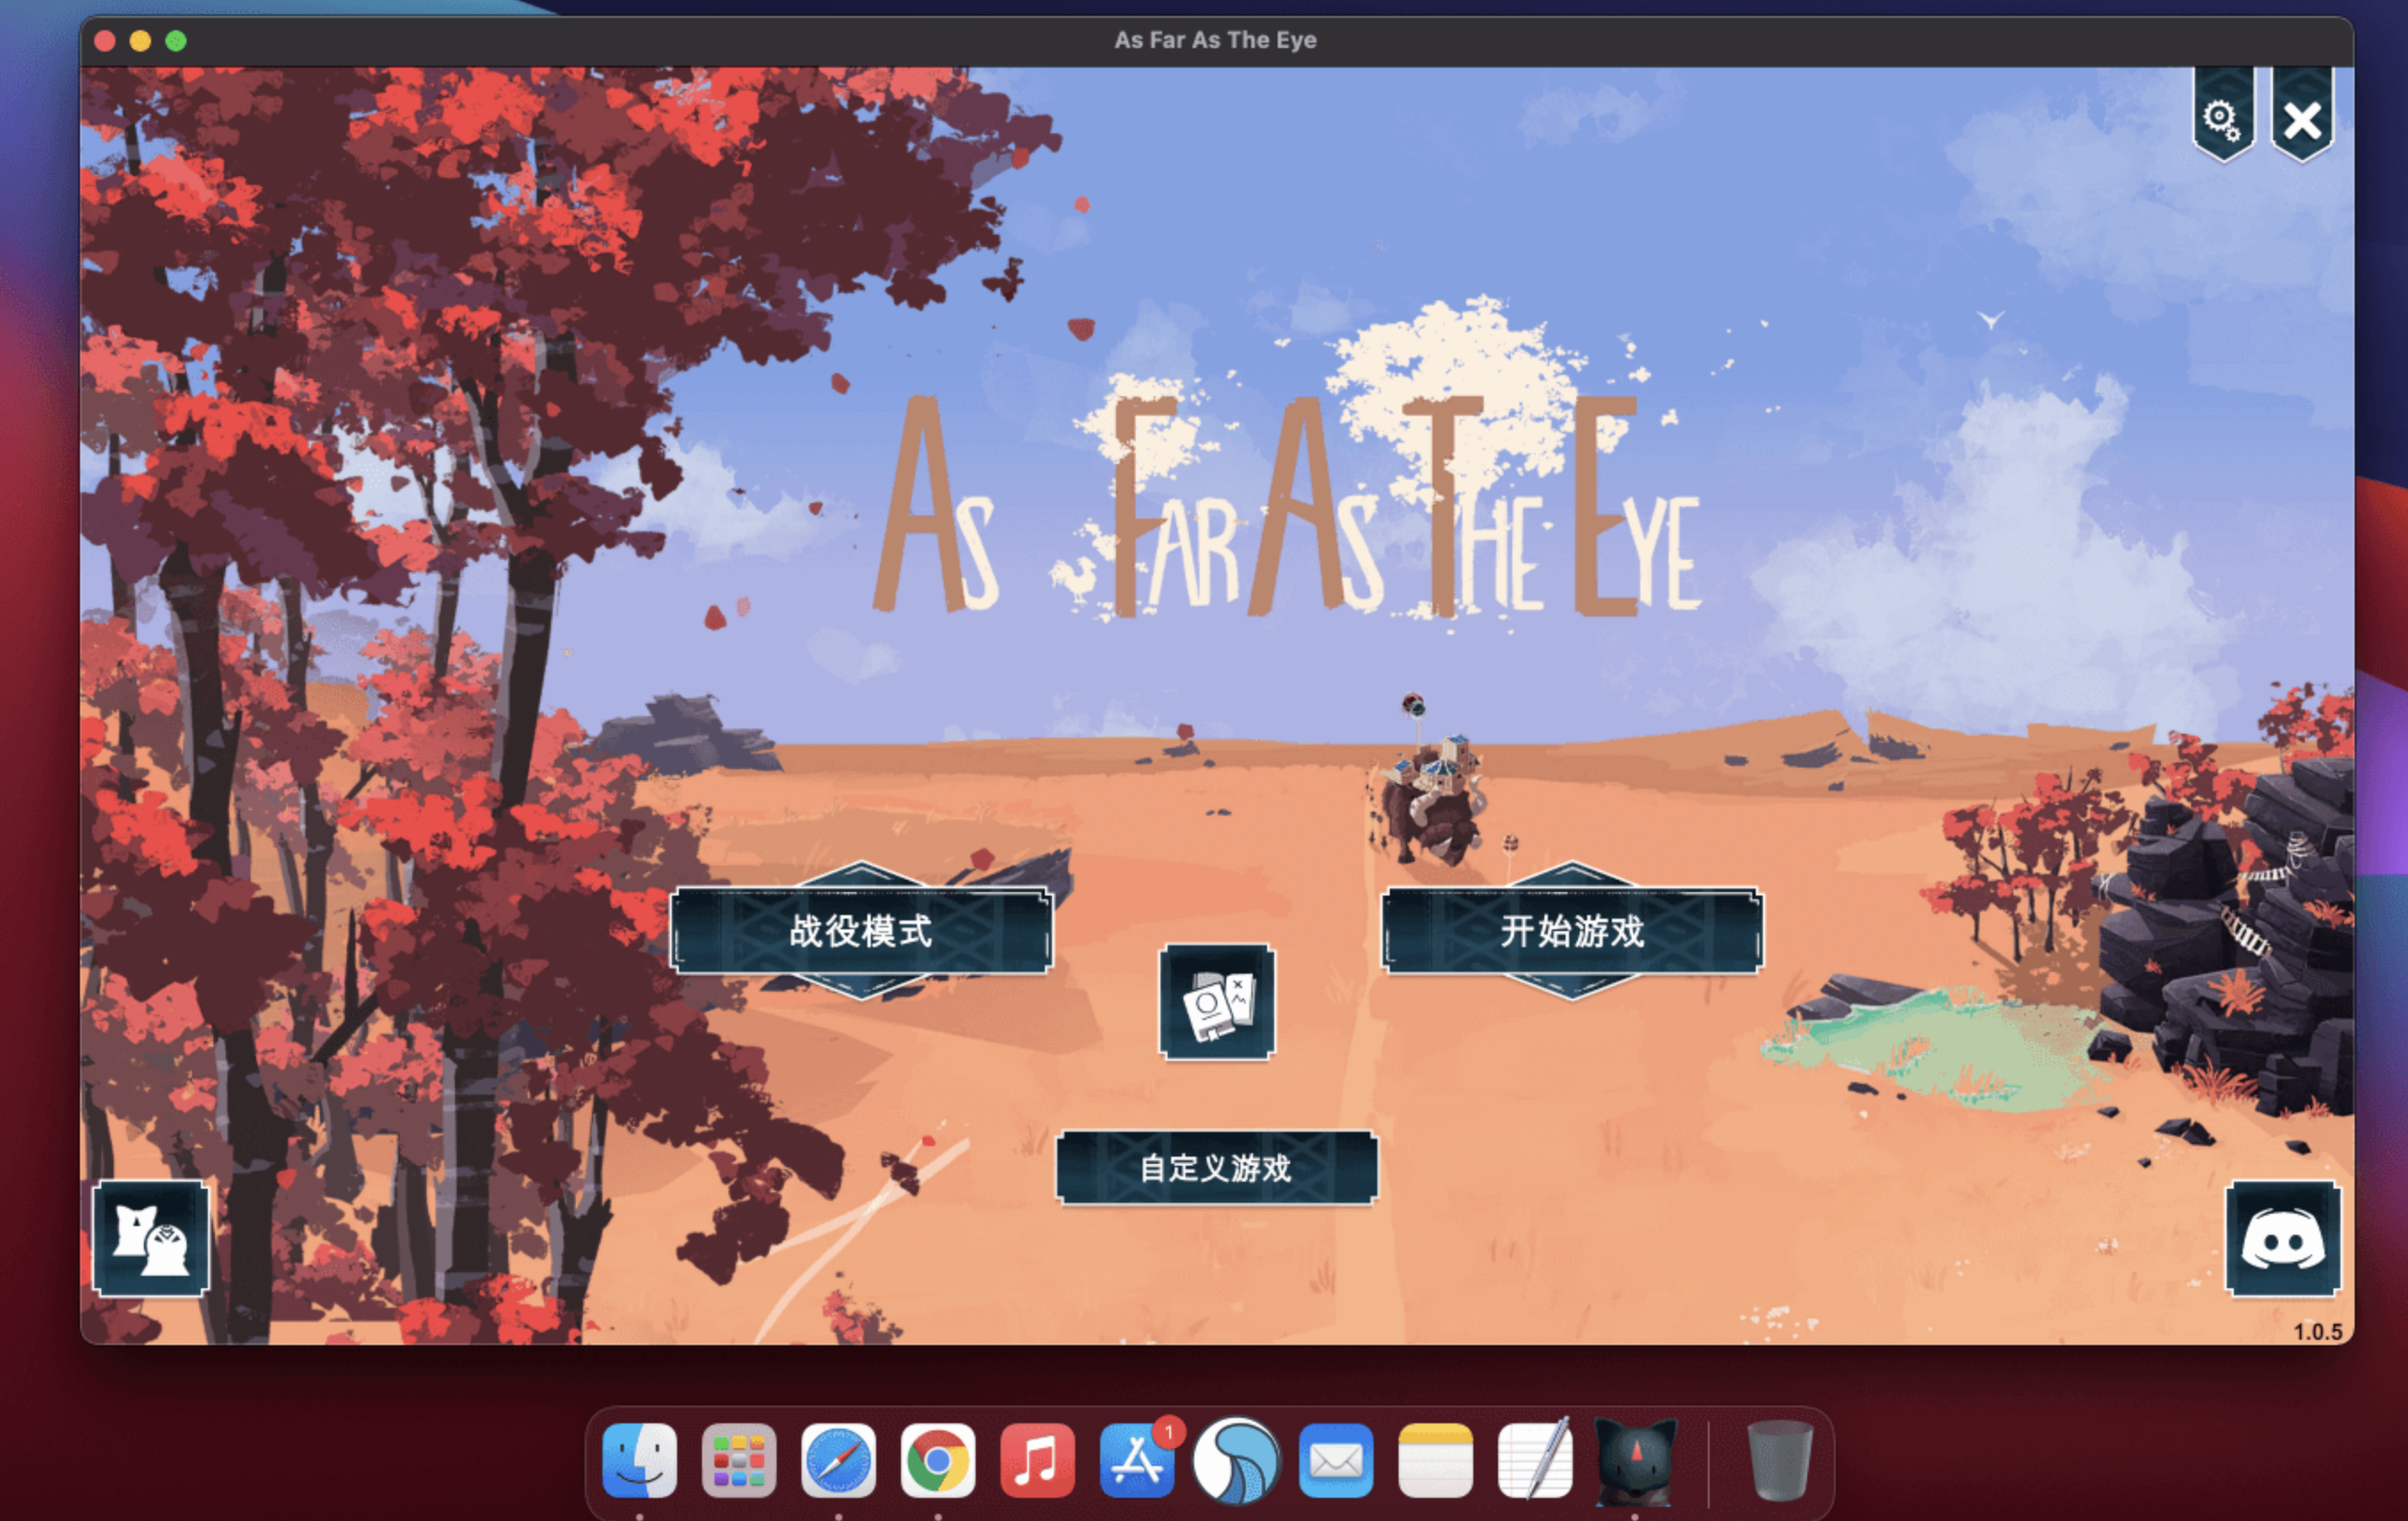Start Campaign mode (战役模式)

pos(861,930)
